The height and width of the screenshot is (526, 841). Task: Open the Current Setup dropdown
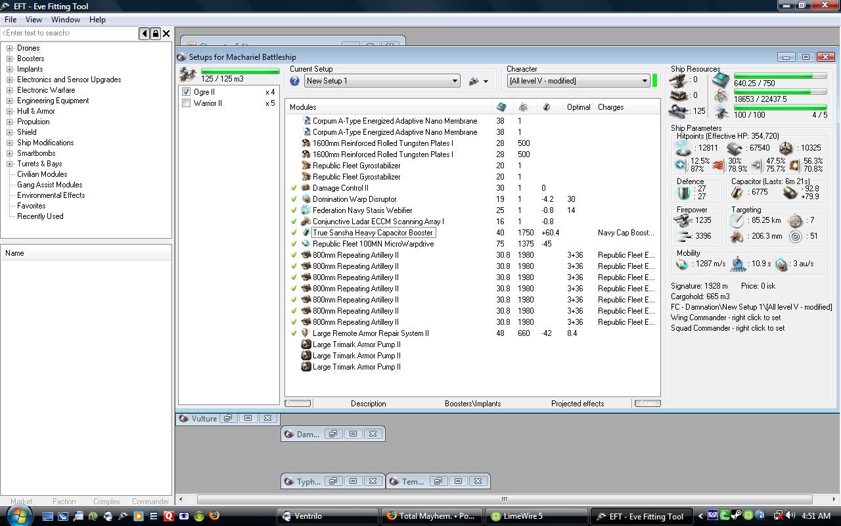382,81
